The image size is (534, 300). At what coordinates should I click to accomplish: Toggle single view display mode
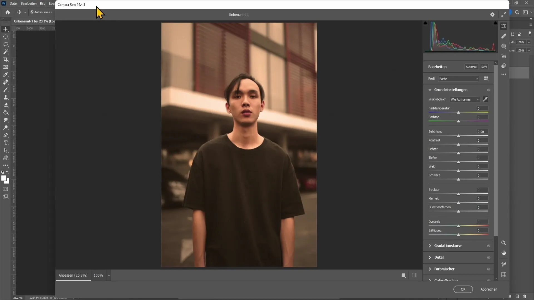[403, 275]
